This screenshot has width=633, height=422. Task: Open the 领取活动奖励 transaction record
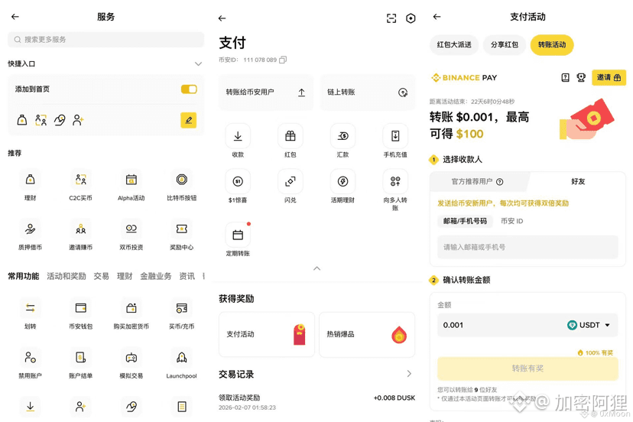317,402
